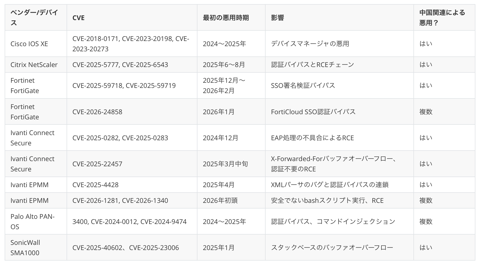This screenshot has width=479, height=266.
Task: Select the 2026年初頭 date cell
Action: point(220,201)
